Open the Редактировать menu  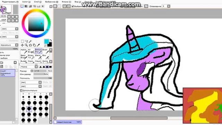pos(10,2)
